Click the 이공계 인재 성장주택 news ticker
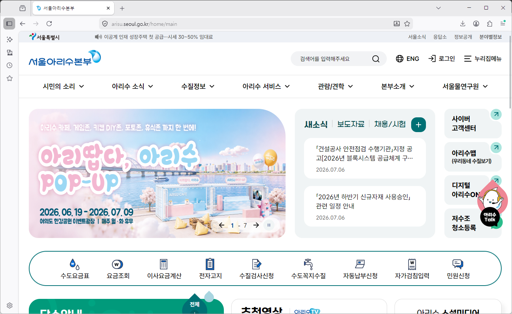 [x=158, y=37]
